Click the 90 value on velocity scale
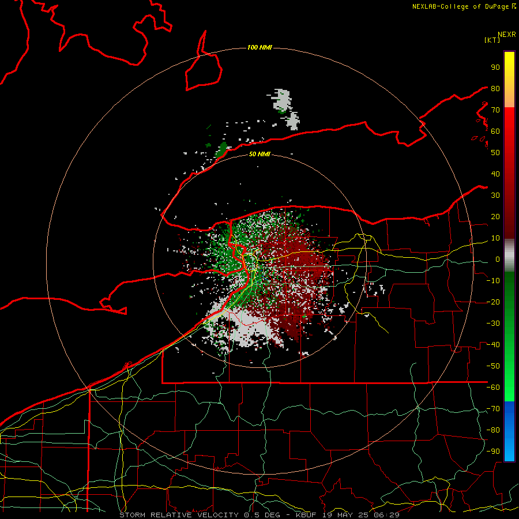 (495, 67)
